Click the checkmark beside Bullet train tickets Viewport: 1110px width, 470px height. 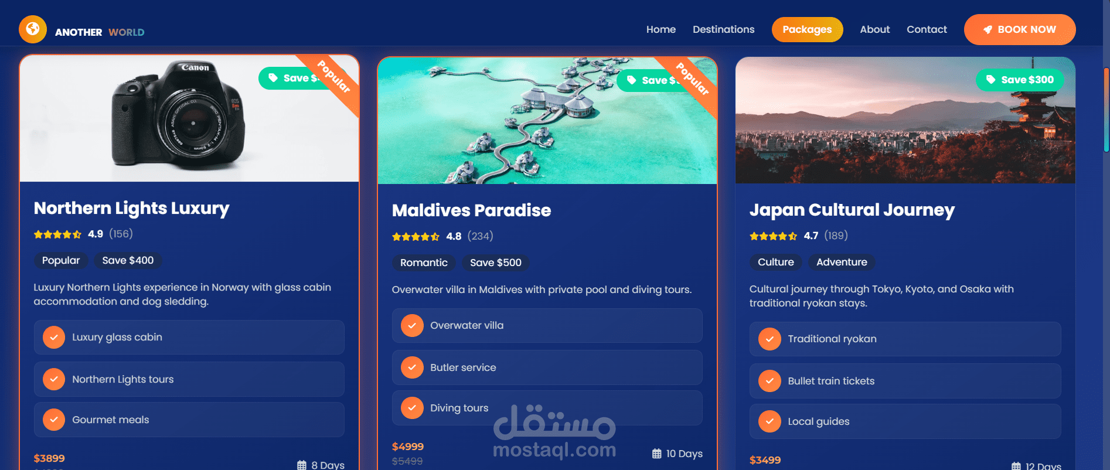769,381
